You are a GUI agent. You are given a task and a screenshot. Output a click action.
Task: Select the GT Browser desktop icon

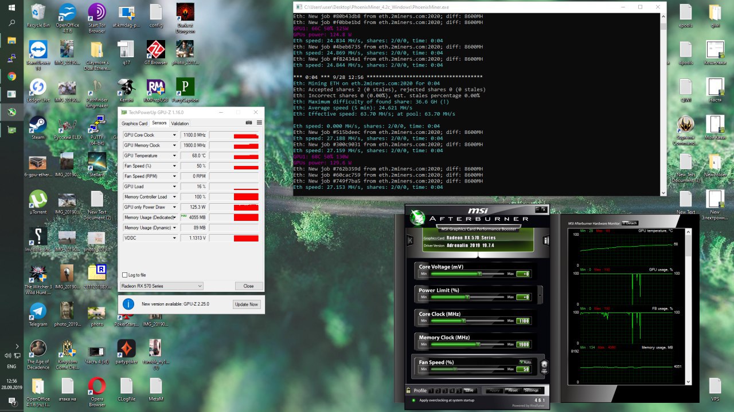[155, 53]
